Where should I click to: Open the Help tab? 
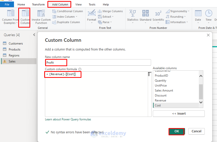[x=106, y=4]
